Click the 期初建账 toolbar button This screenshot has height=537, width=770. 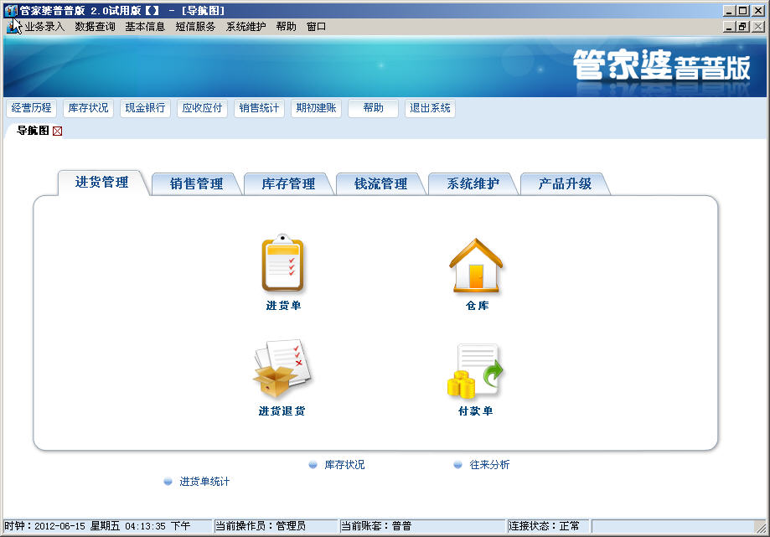coord(316,108)
